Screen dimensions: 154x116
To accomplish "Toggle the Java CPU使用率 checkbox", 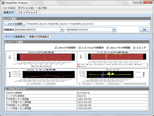I will coord(56,48).
